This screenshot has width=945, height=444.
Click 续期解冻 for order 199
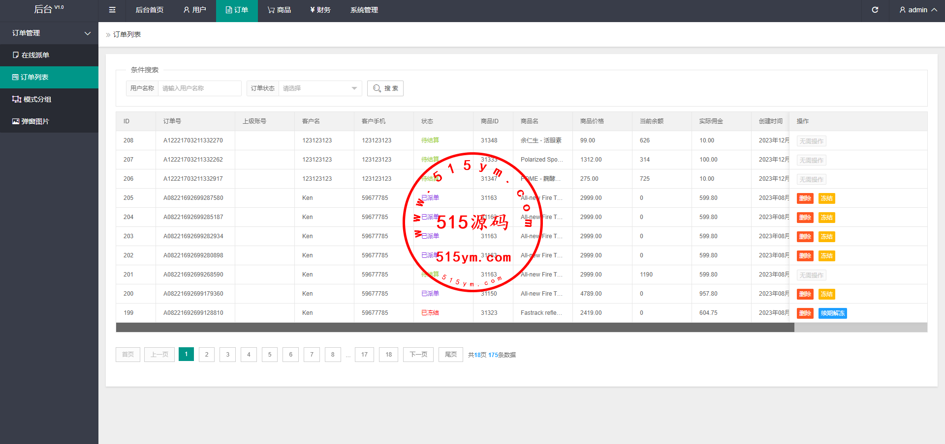[832, 313]
